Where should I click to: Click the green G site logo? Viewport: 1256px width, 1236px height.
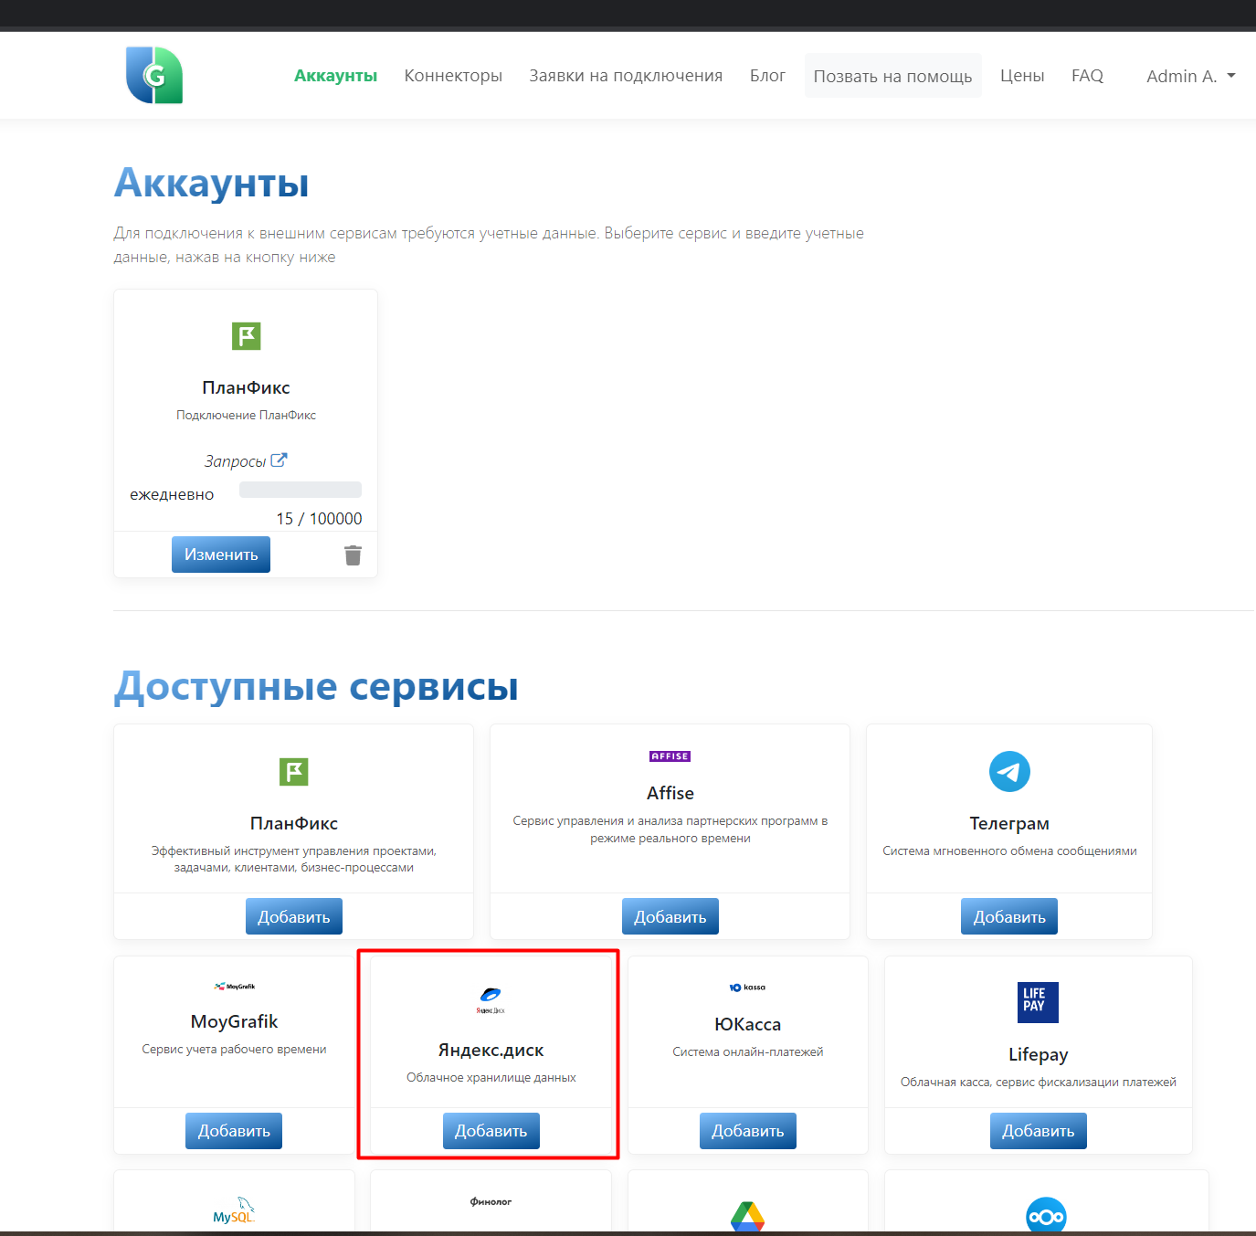coord(154,75)
